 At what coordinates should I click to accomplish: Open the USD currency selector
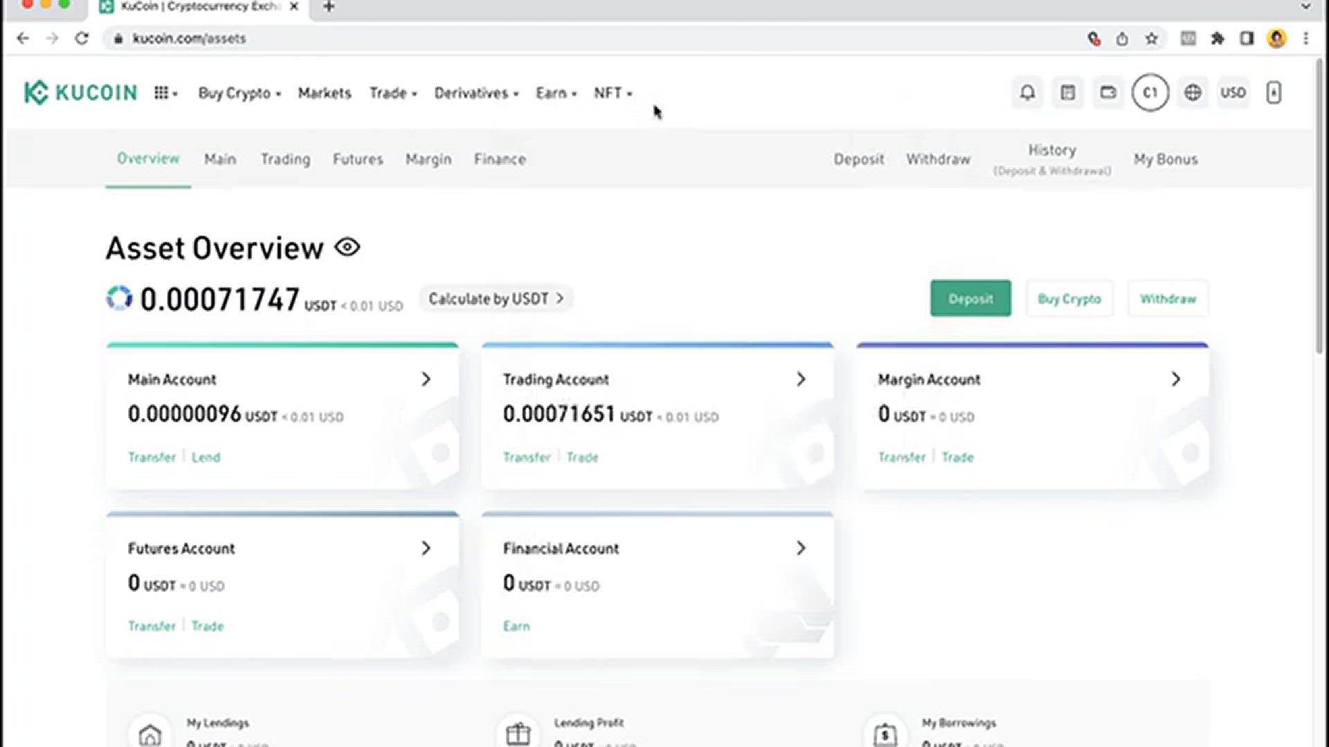tap(1233, 93)
